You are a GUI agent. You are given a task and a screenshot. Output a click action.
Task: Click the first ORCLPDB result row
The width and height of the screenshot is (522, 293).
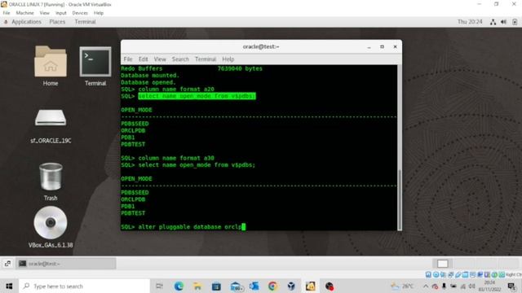click(x=133, y=130)
